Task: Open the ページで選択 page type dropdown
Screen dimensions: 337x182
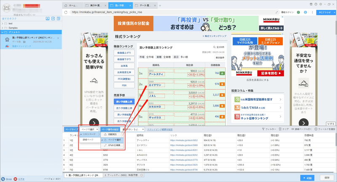Action: coord(89,129)
